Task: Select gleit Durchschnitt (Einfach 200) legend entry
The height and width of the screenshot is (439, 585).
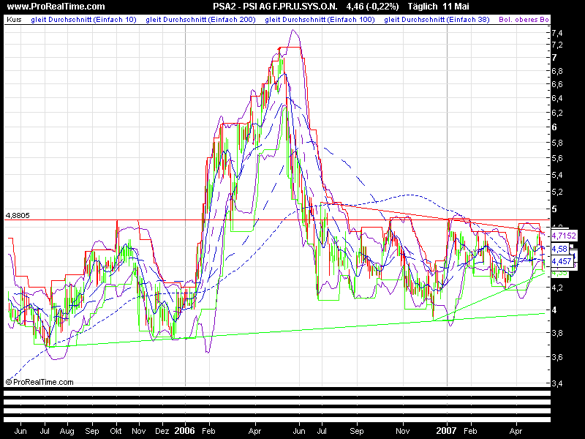Action: point(200,20)
